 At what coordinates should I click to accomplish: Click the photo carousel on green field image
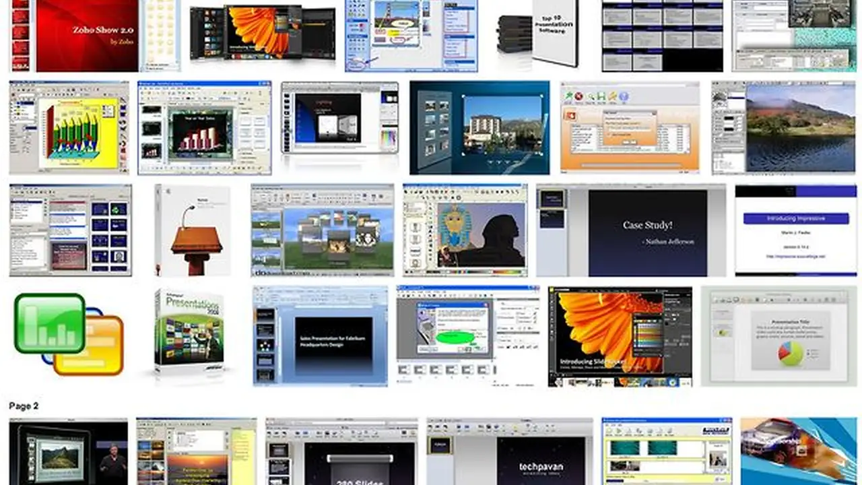323,230
